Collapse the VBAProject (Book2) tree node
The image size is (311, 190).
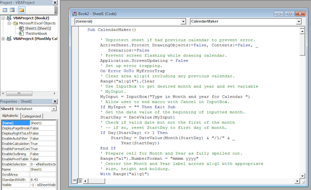[x=3, y=18]
